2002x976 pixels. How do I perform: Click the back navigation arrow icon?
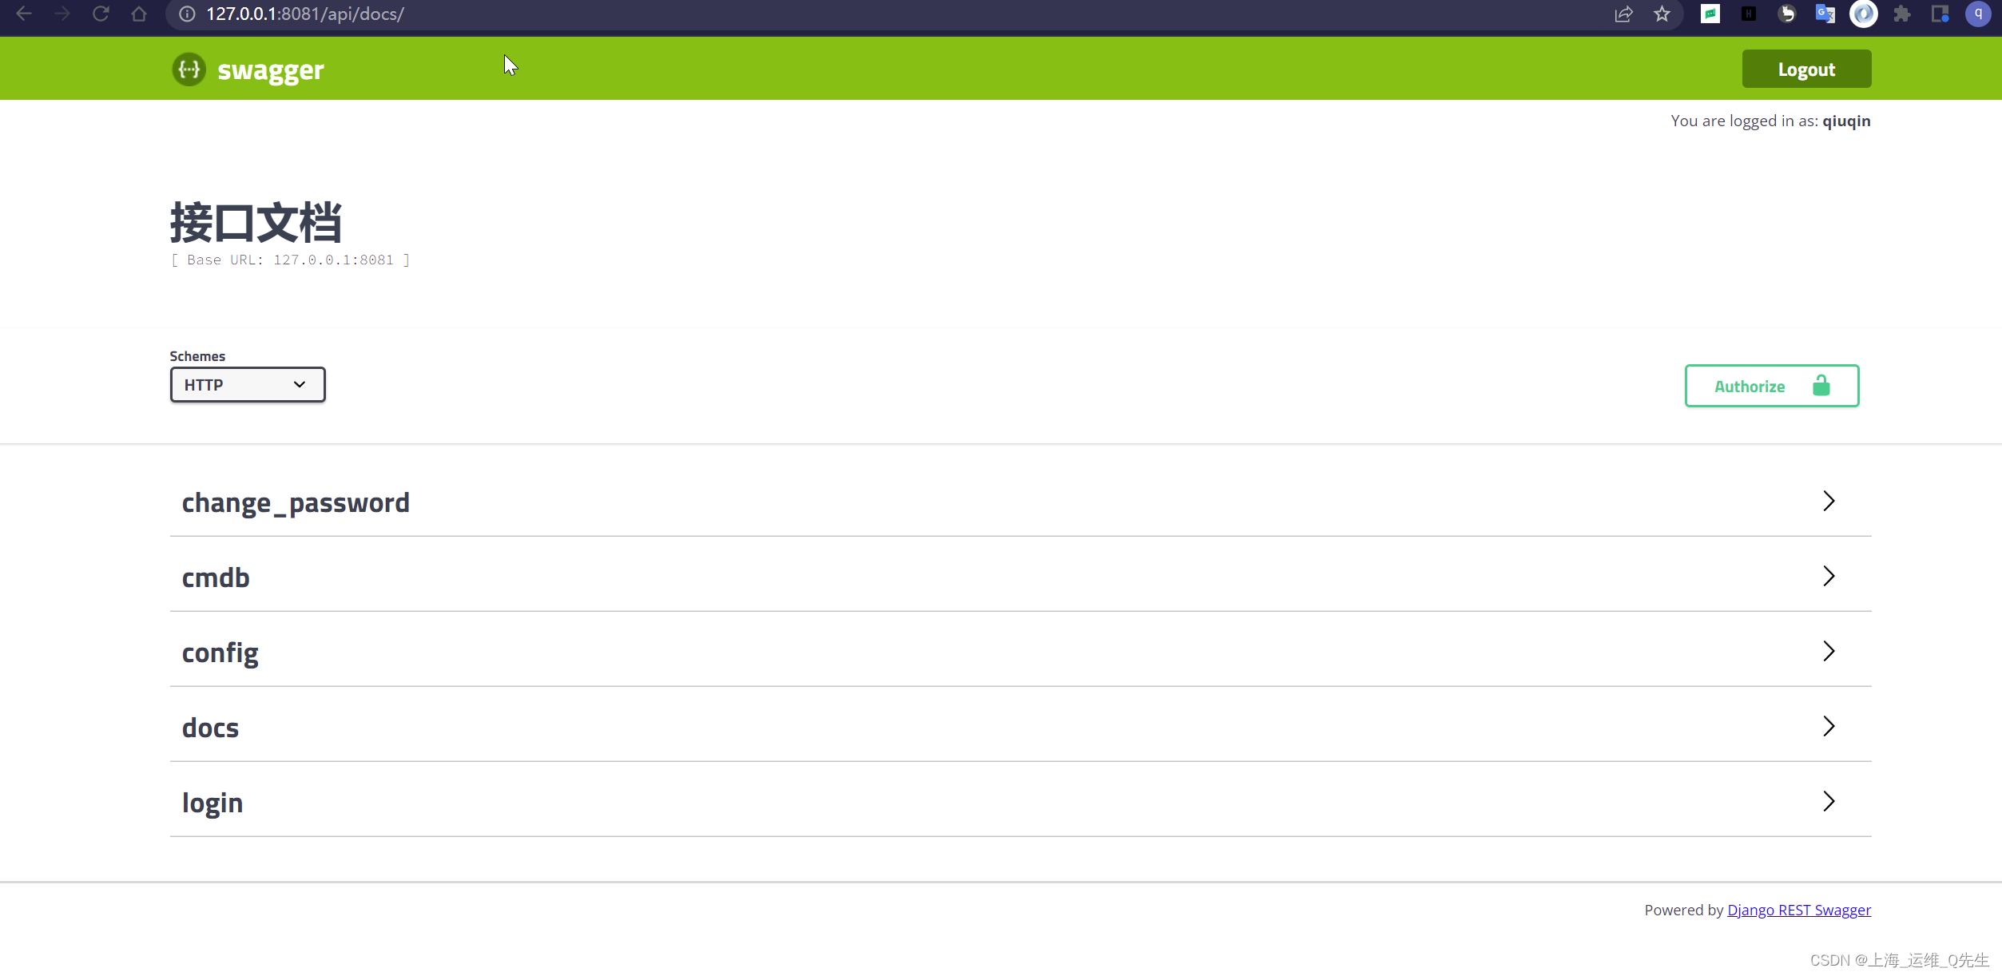[x=24, y=14]
